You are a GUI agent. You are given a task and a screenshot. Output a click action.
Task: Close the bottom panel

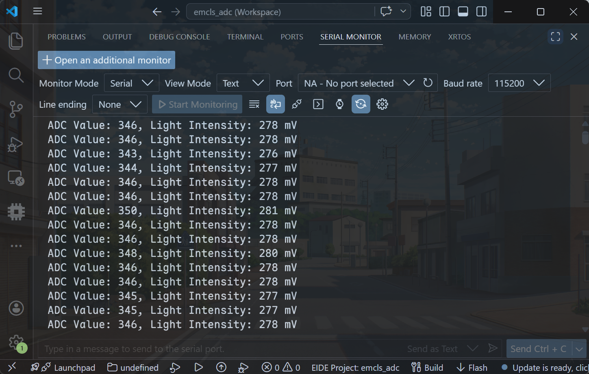(574, 37)
